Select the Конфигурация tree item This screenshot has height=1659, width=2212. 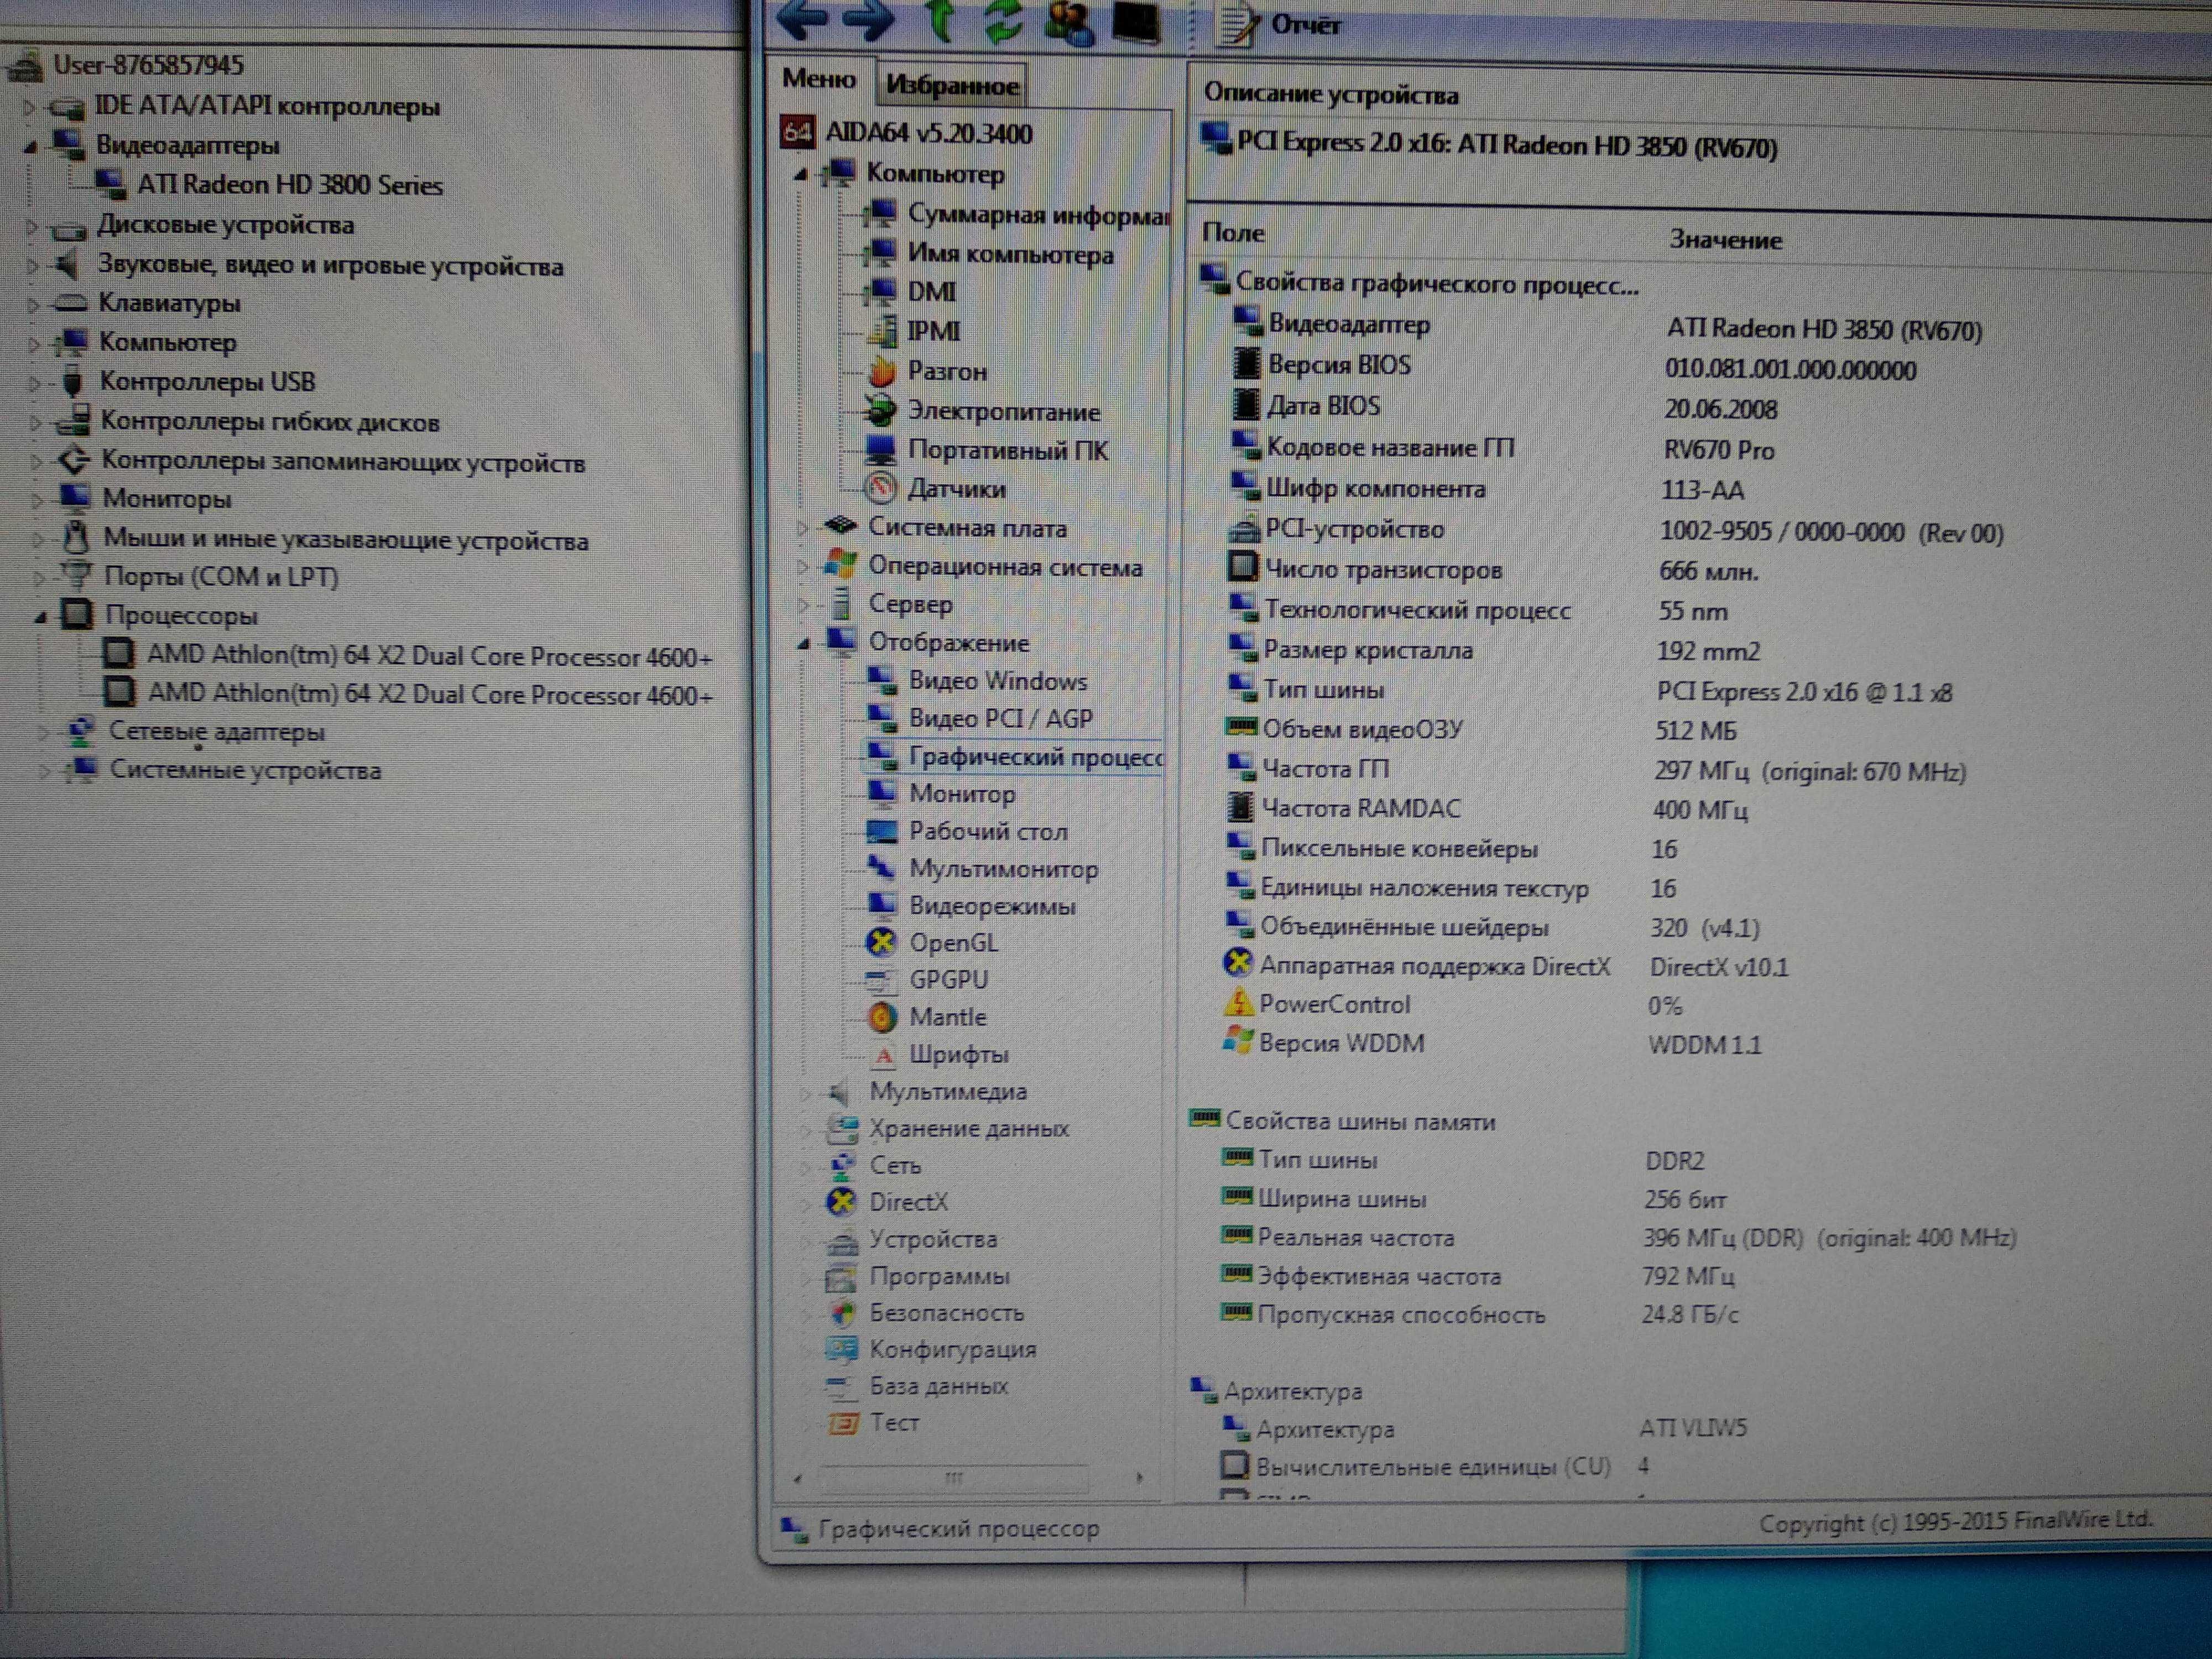[x=952, y=1349]
